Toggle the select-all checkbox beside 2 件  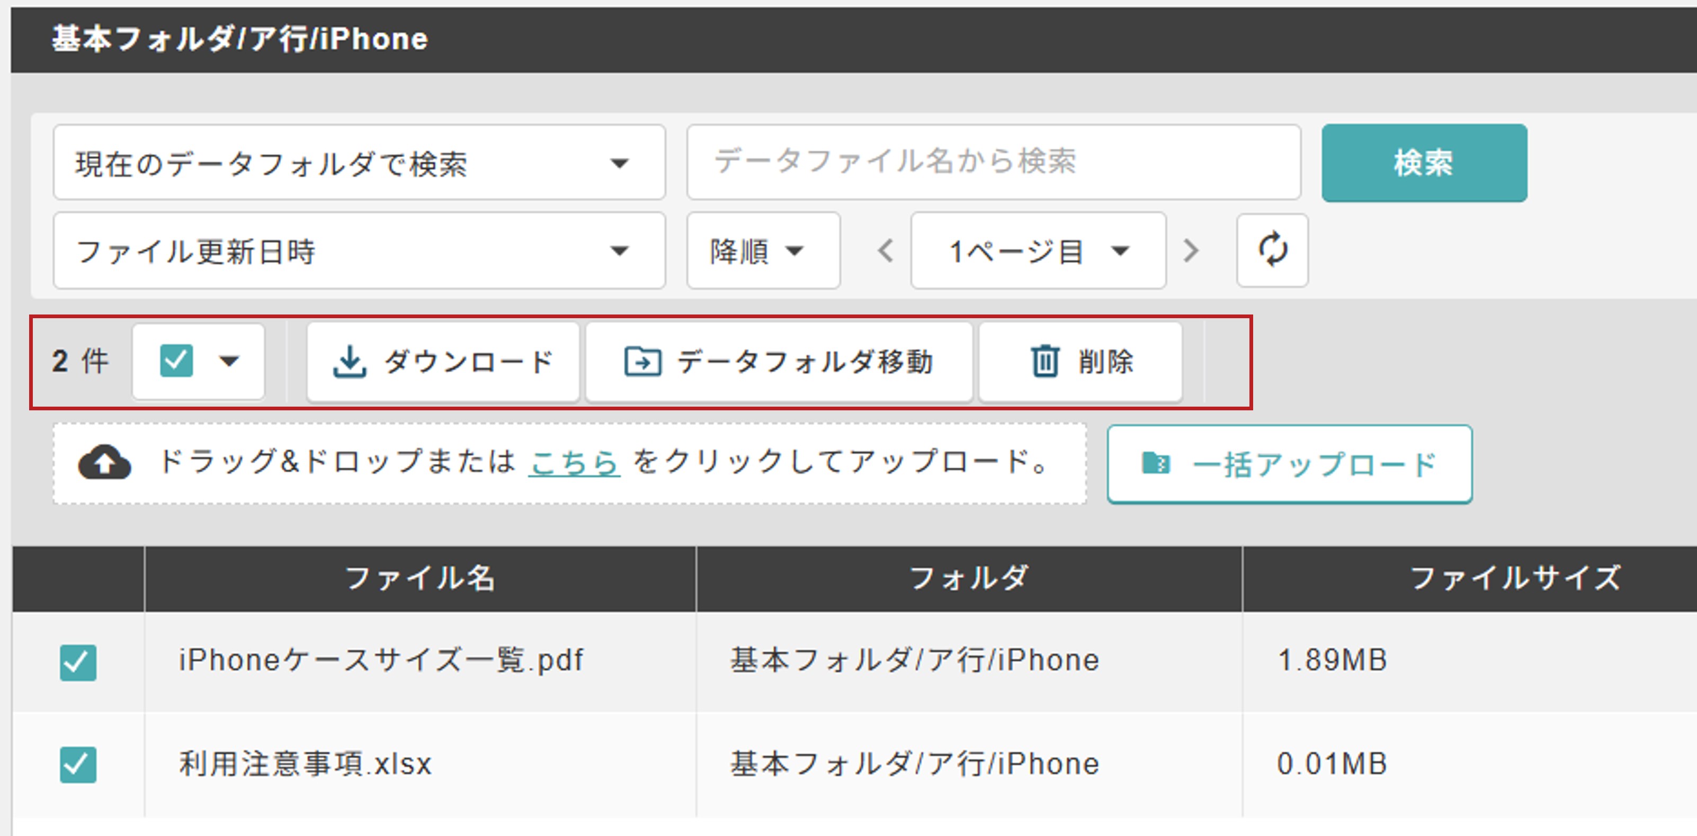pyautogui.click(x=176, y=361)
